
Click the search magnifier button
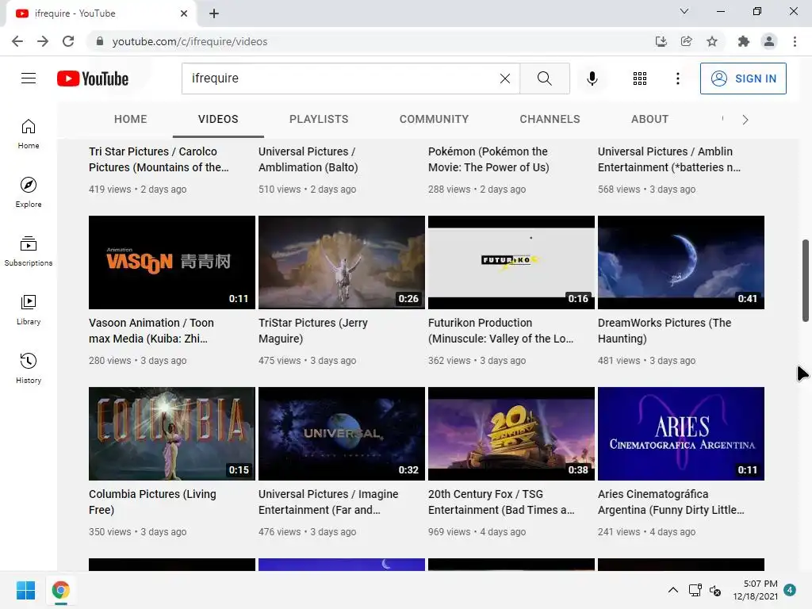[544, 79]
